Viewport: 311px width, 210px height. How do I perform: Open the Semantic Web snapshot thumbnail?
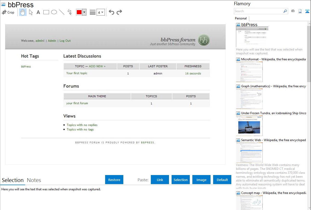tap(249, 152)
